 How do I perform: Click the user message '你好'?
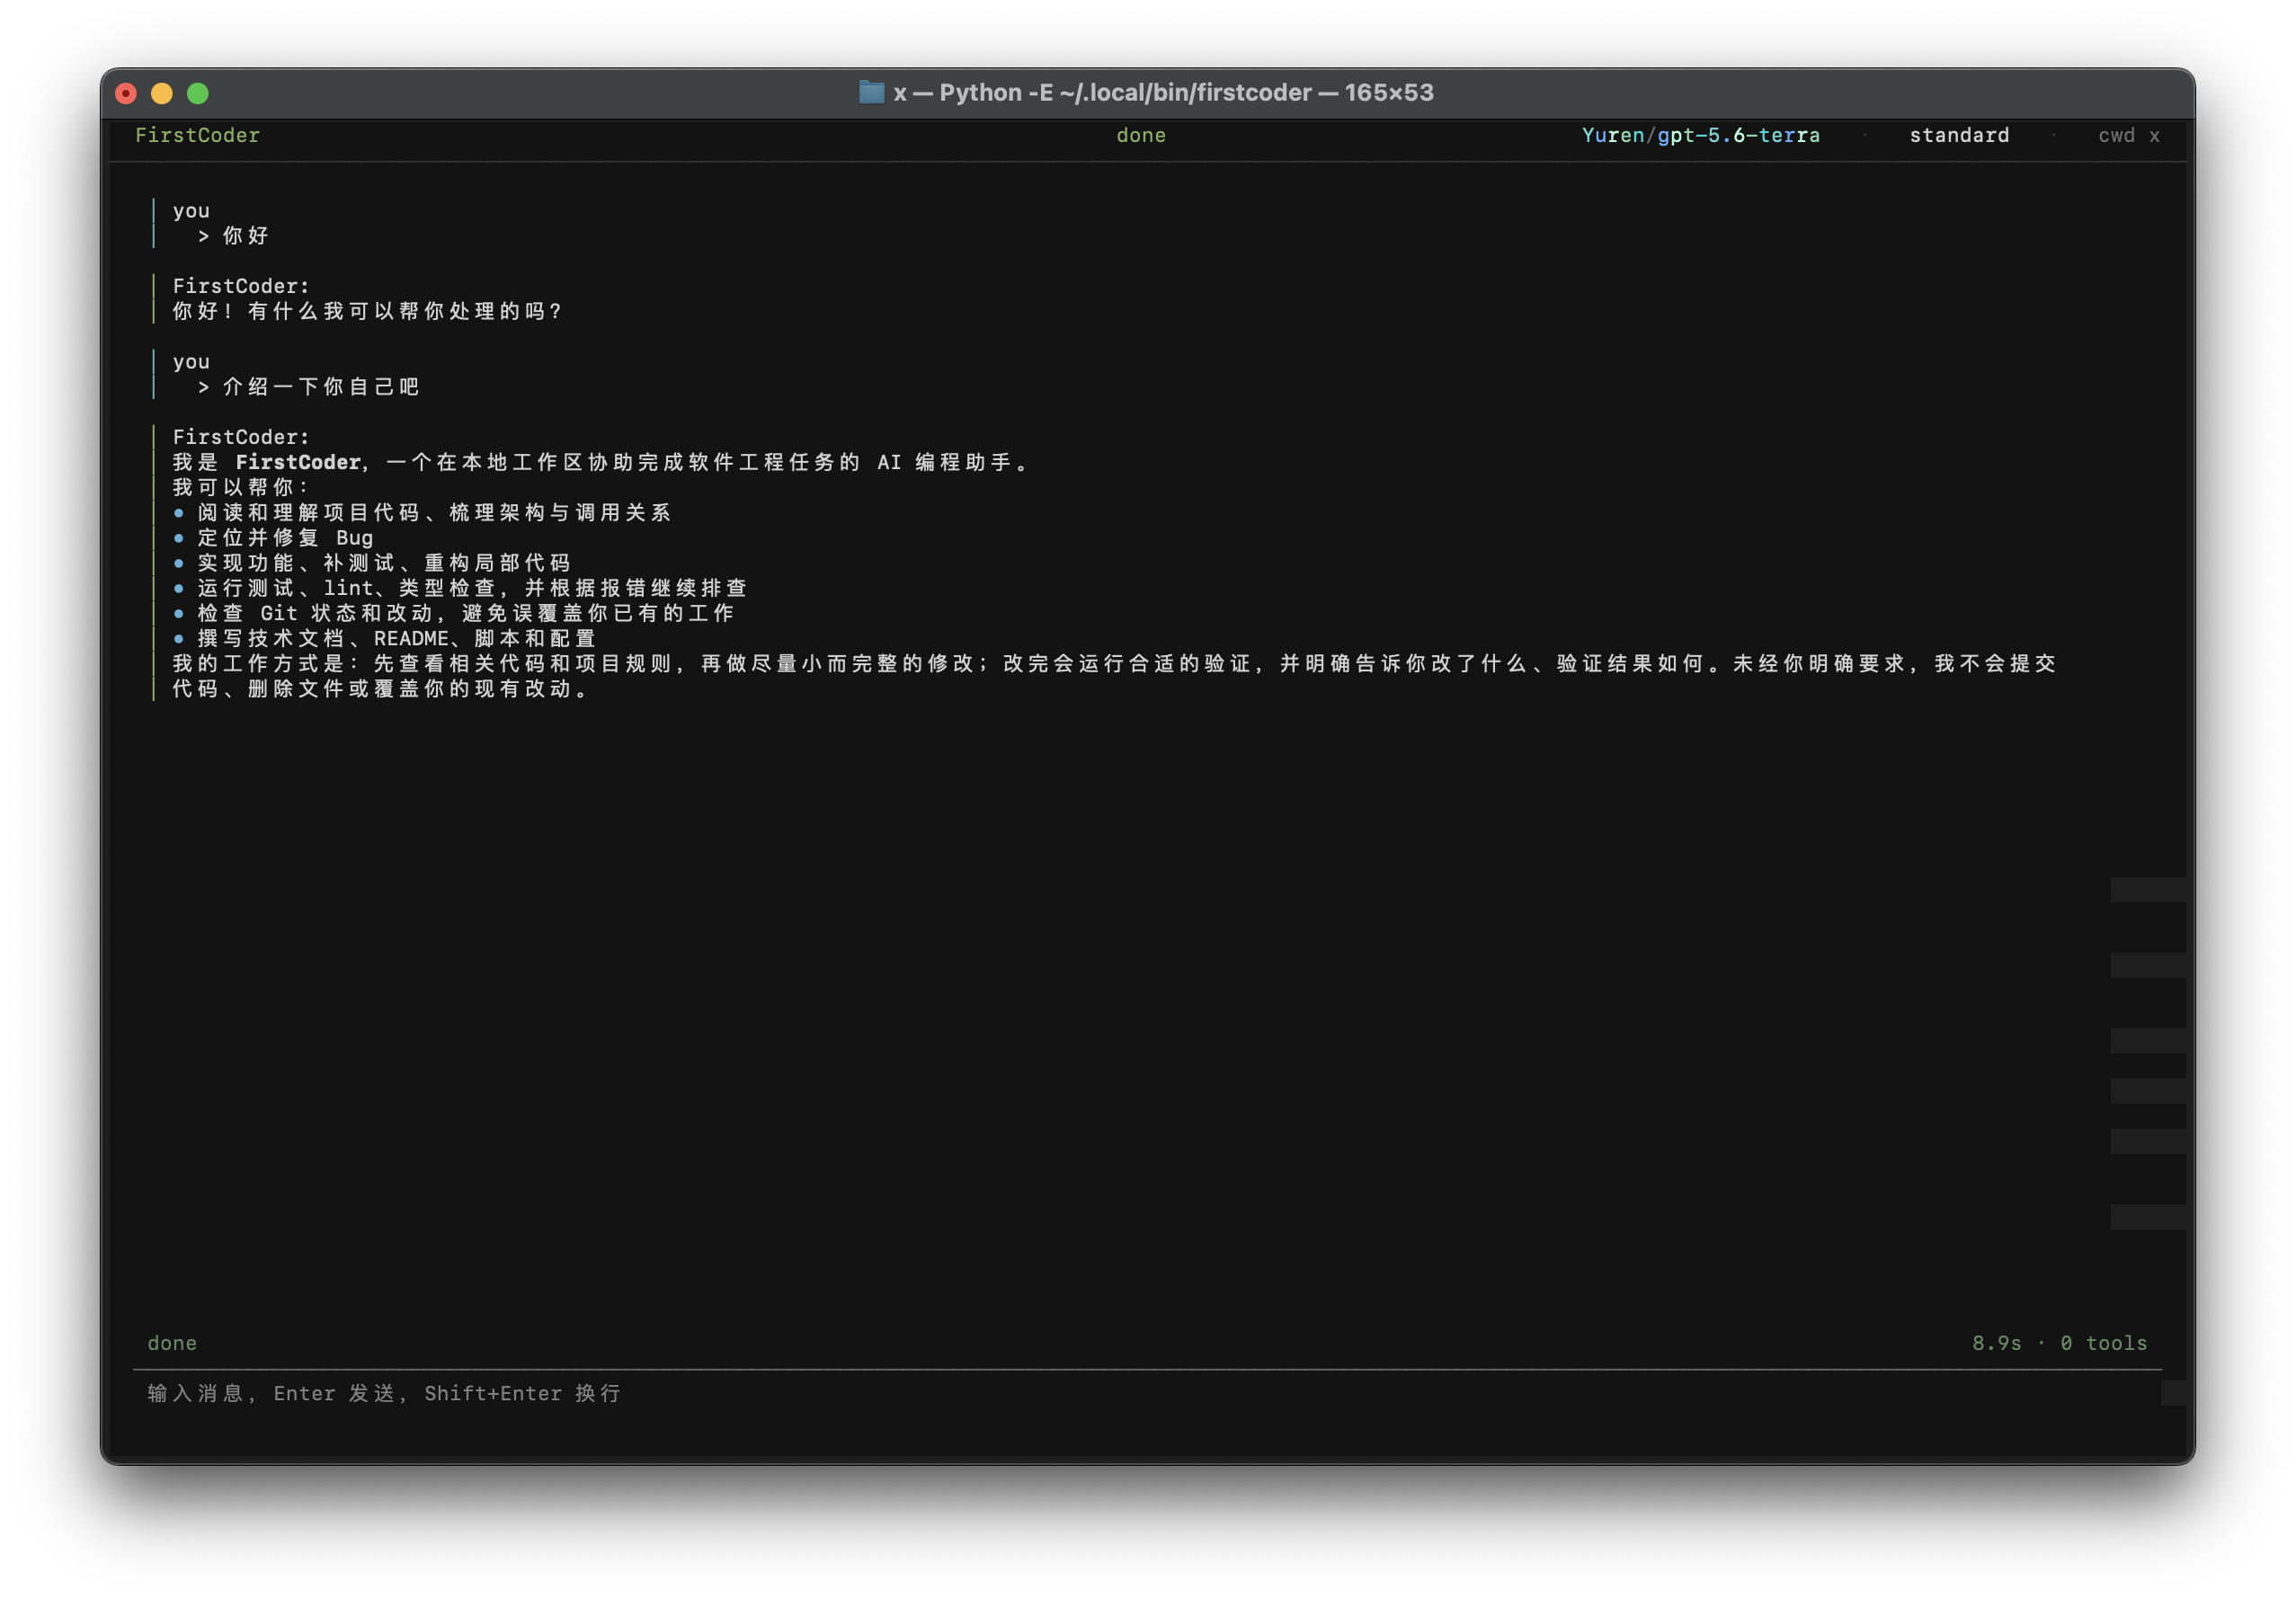(245, 236)
